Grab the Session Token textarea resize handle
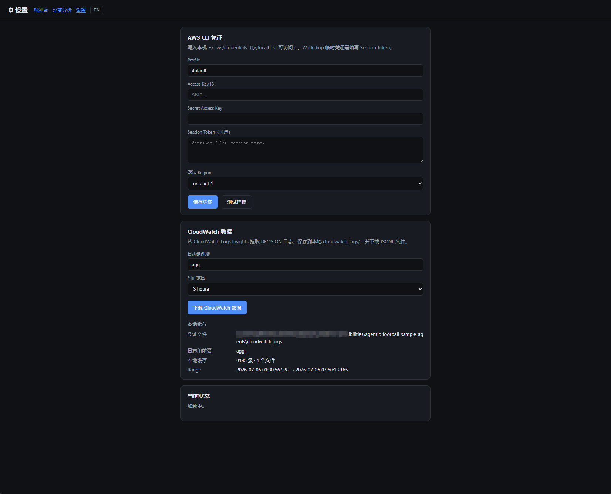 [421, 161]
